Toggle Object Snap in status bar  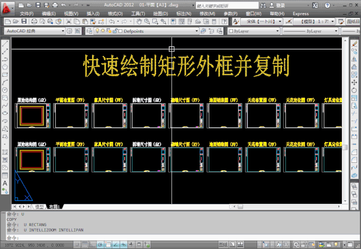pyautogui.click(x=108, y=244)
